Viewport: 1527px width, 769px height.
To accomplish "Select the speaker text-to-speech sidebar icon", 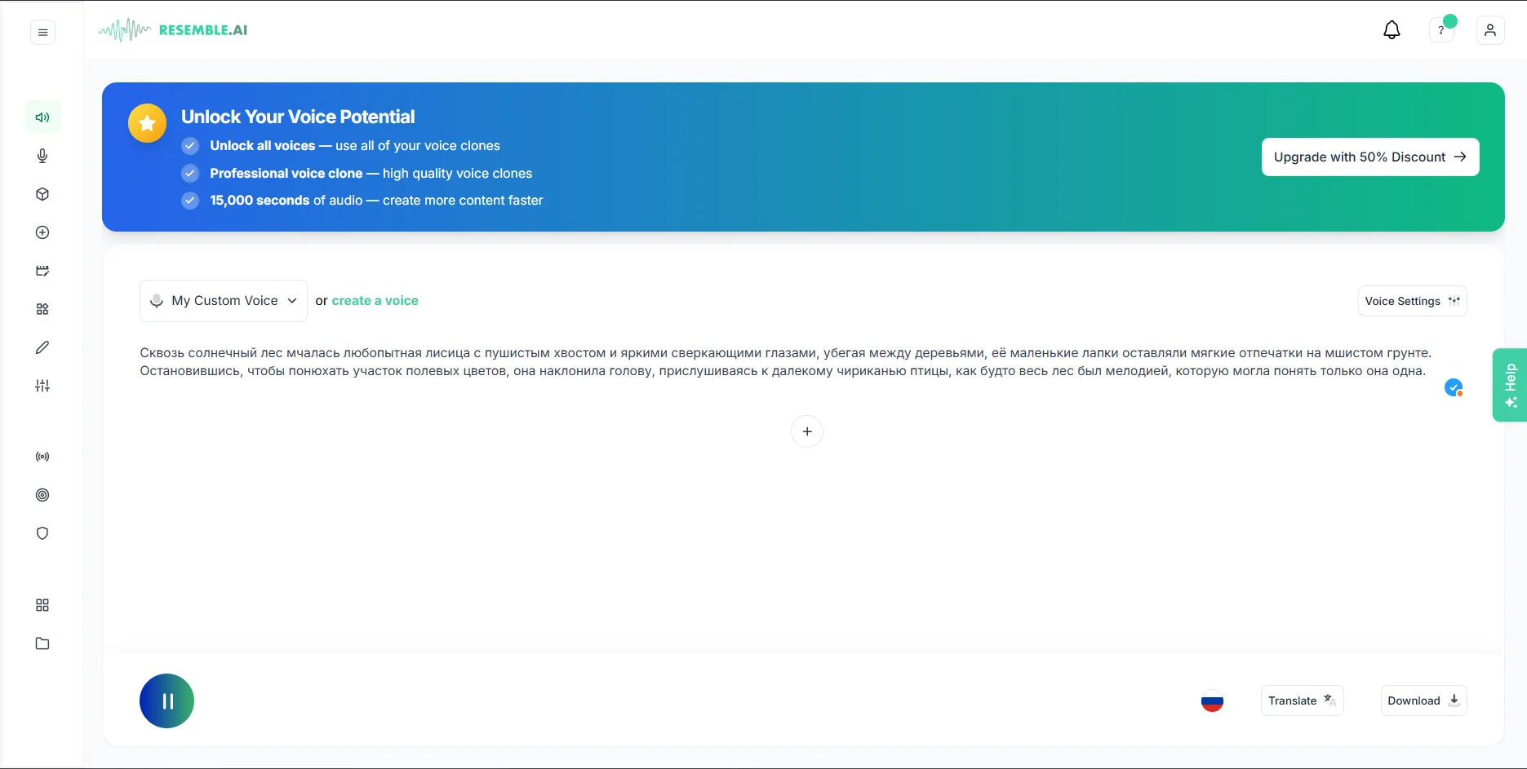I will pos(42,117).
